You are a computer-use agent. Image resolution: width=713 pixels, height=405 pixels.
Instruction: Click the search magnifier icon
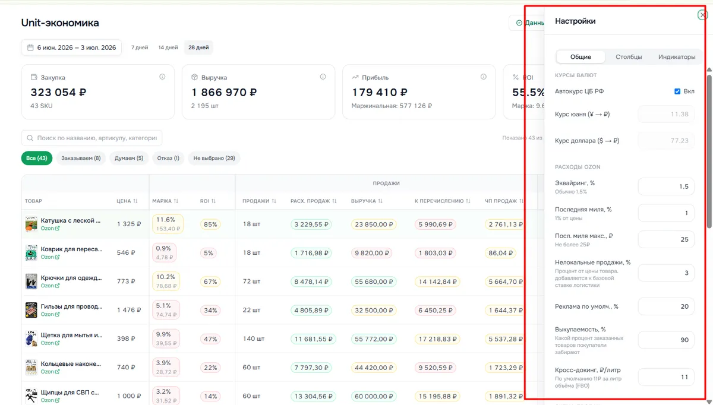(30, 138)
